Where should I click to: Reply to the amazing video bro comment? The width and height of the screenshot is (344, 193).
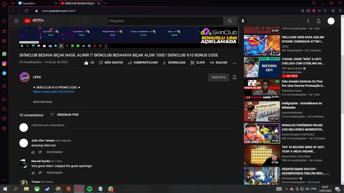coord(54,152)
